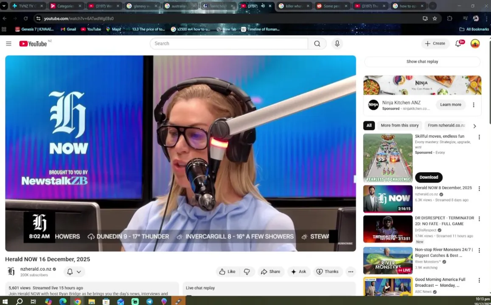Open options for River Monsters stream
The height and width of the screenshot is (305, 491).
[479, 251]
